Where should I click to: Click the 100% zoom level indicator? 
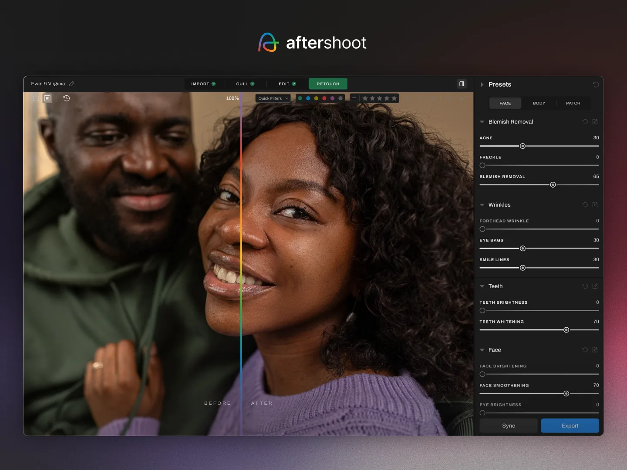click(x=233, y=98)
